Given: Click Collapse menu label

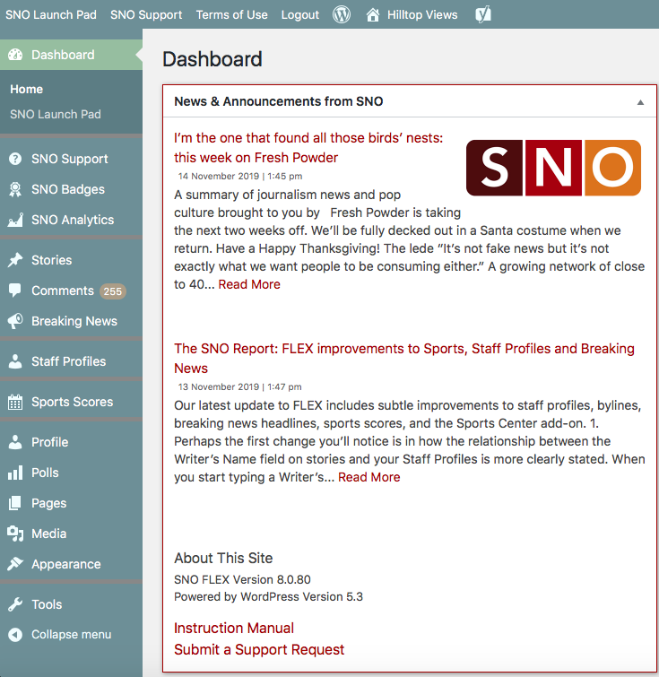Looking at the screenshot, I should (71, 634).
